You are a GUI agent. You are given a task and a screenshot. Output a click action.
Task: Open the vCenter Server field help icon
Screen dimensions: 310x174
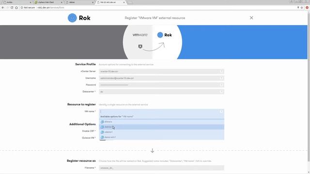[x=221, y=71]
